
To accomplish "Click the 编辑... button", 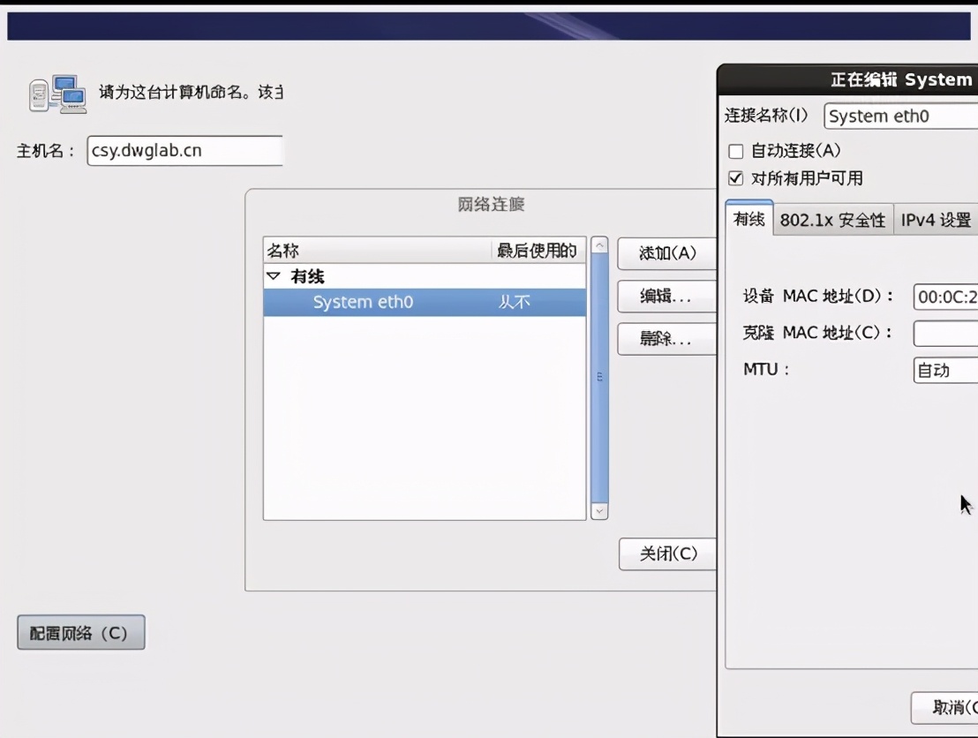I will tap(666, 297).
